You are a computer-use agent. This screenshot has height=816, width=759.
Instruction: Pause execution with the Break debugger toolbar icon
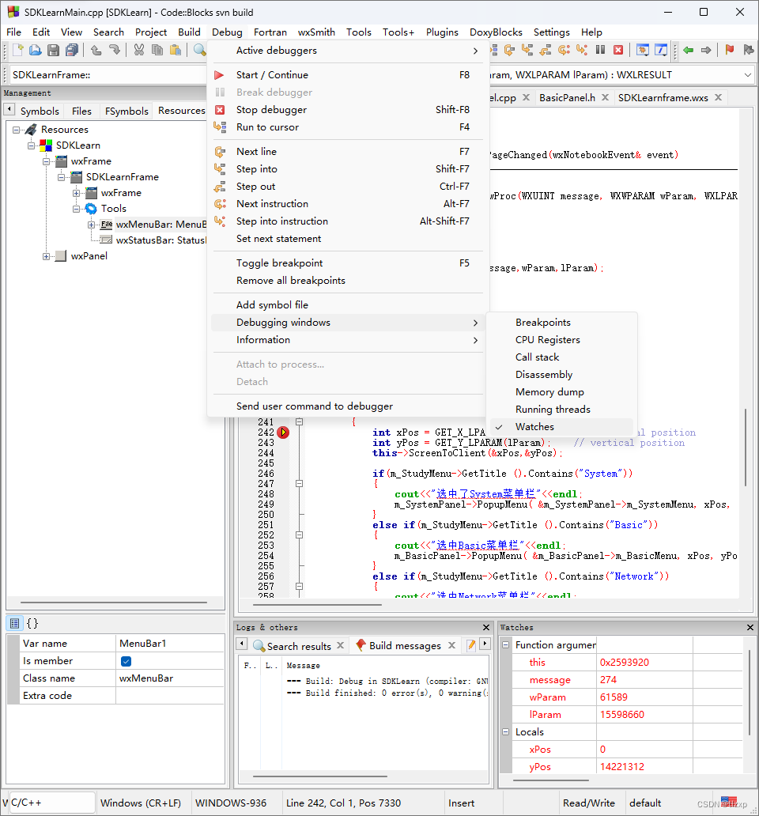599,50
